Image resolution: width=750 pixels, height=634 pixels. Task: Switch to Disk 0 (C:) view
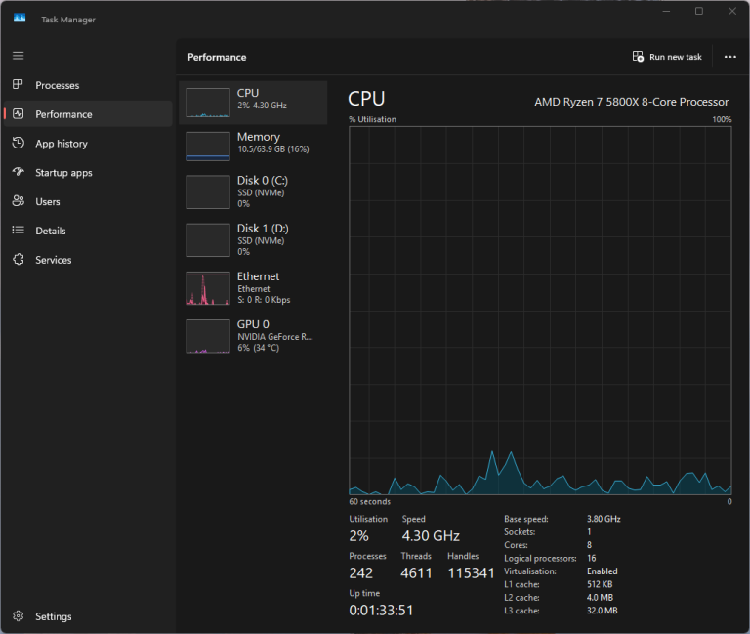pyautogui.click(x=253, y=190)
